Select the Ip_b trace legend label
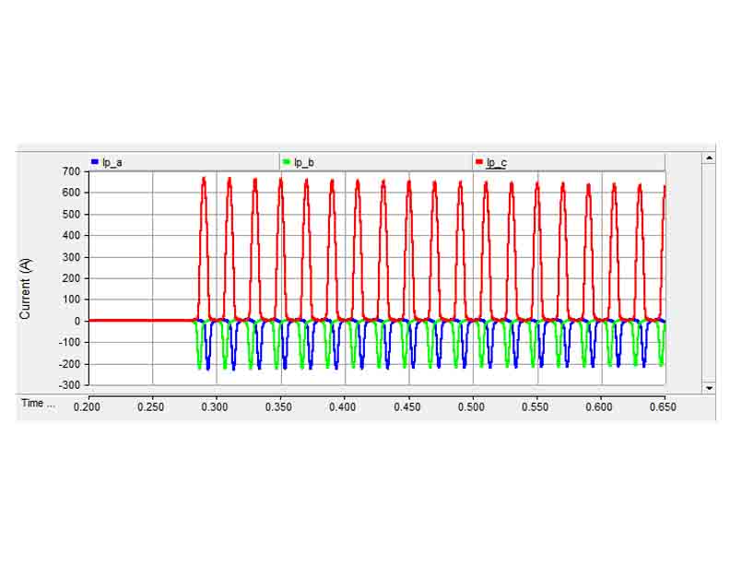 (304, 163)
